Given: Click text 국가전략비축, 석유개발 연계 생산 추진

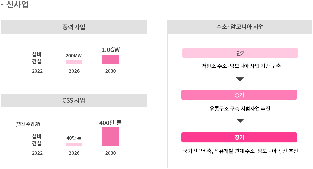Looking at the screenshot, I should [240, 151].
